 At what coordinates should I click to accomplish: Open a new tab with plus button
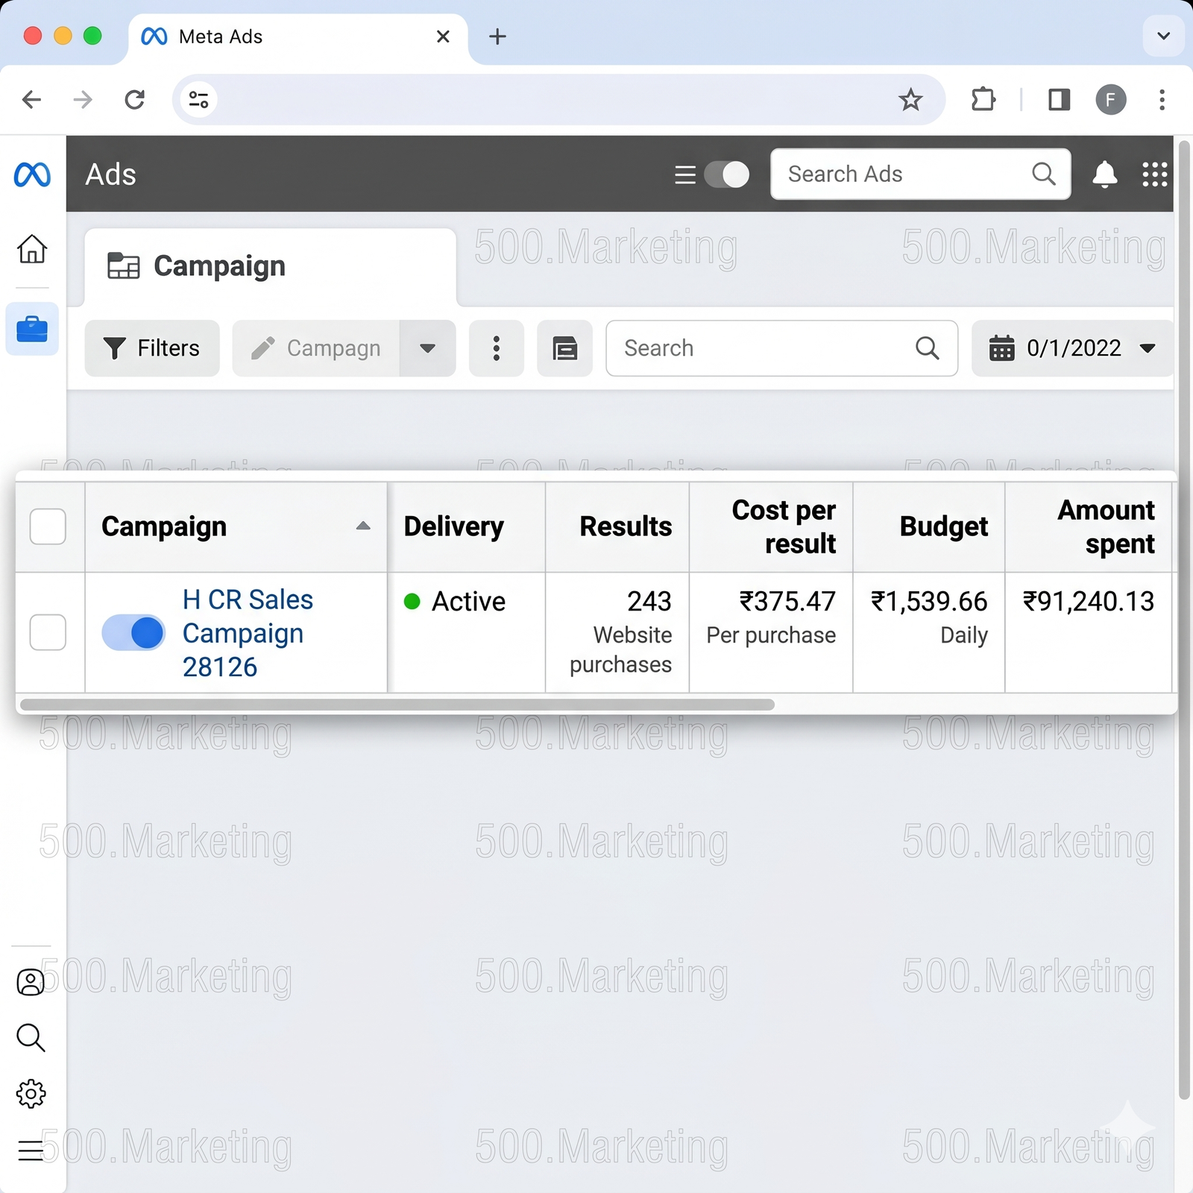tap(497, 36)
